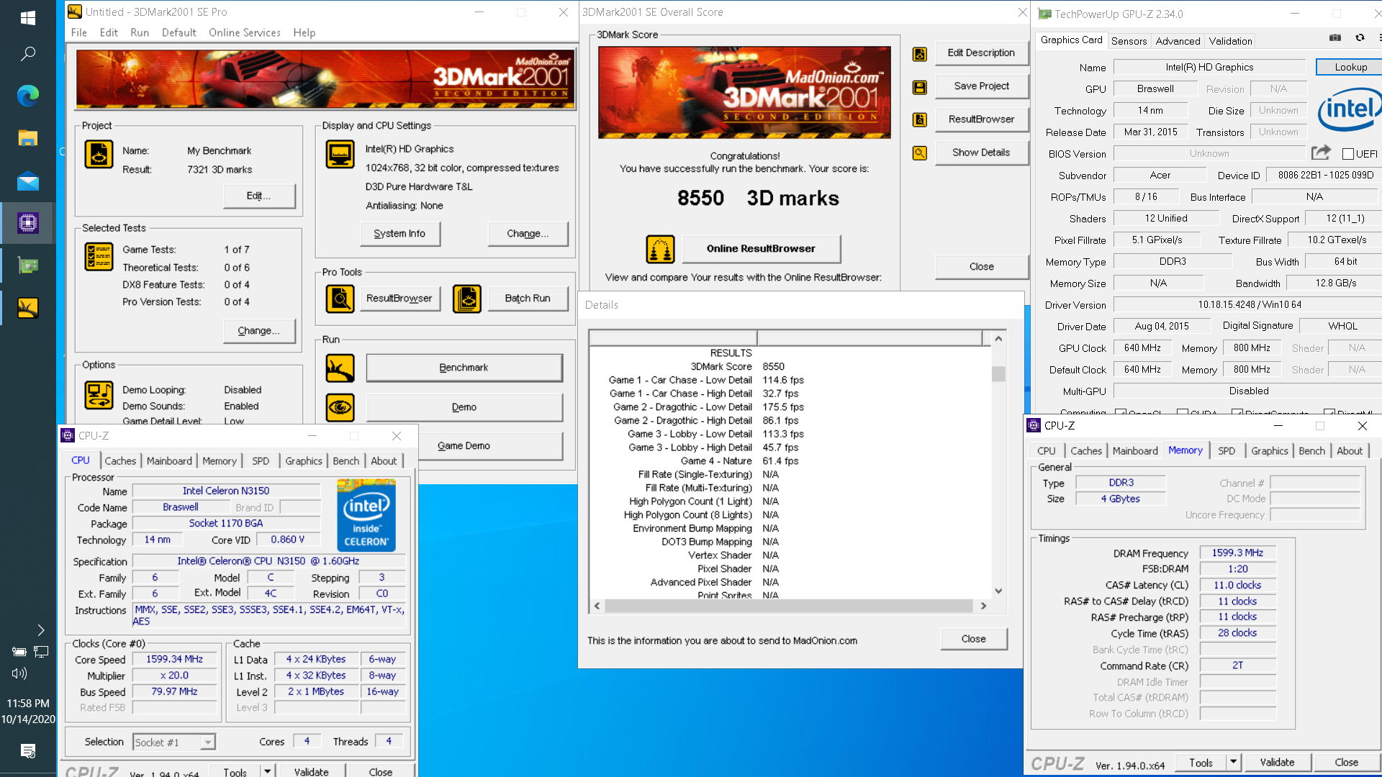This screenshot has width=1382, height=777.
Task: Expand the Tools dropdown arrow in left CPU-Z window
Action: point(268,771)
